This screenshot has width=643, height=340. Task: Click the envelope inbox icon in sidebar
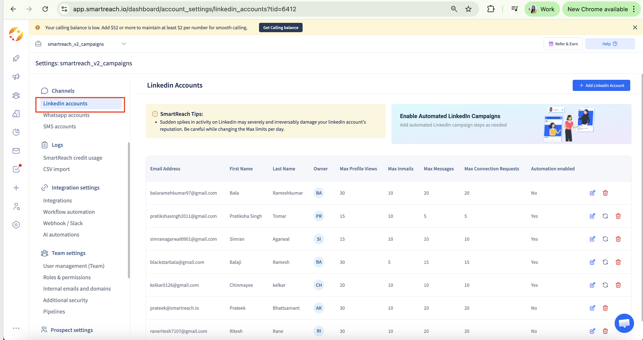point(16,151)
